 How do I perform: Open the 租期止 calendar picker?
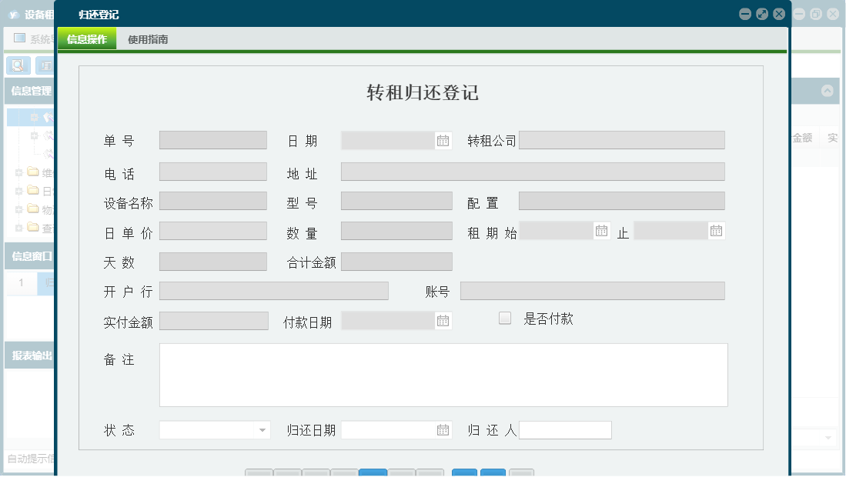click(x=717, y=230)
